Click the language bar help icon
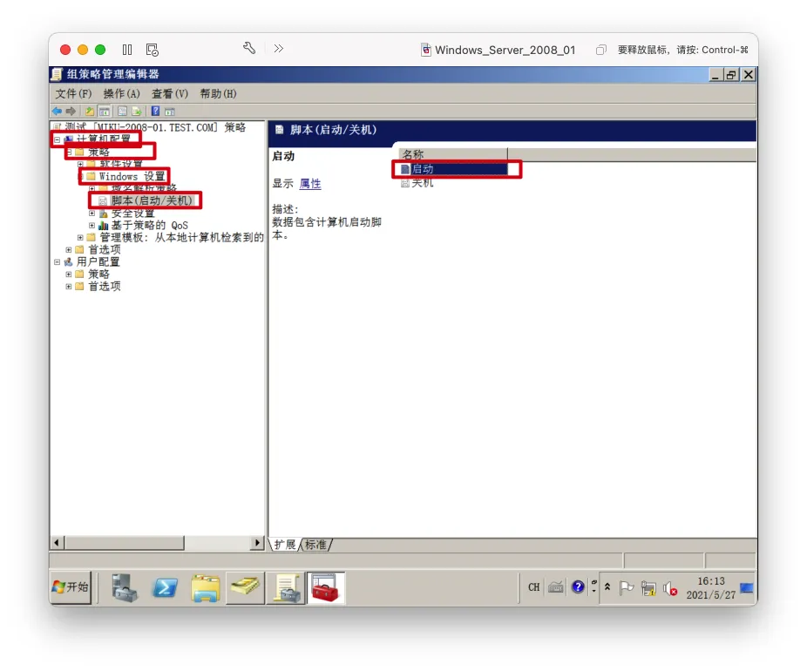 click(578, 586)
